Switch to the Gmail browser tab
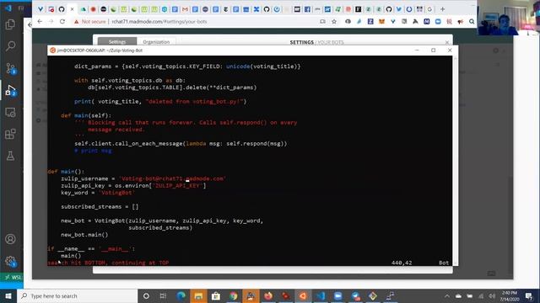The height and width of the screenshot is (303, 540). (x=185, y=9)
